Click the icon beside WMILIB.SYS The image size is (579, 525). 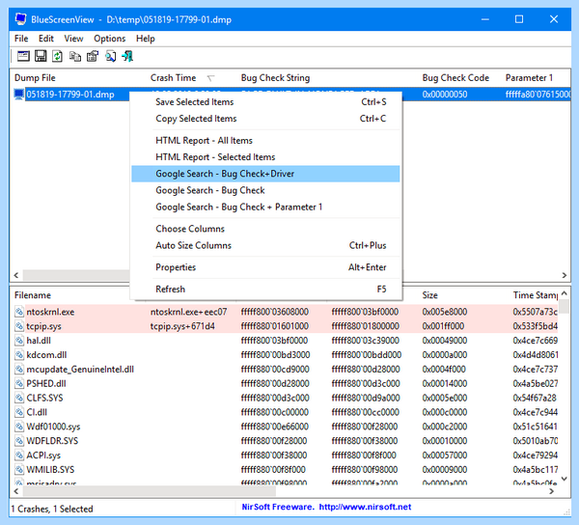pyautogui.click(x=19, y=470)
